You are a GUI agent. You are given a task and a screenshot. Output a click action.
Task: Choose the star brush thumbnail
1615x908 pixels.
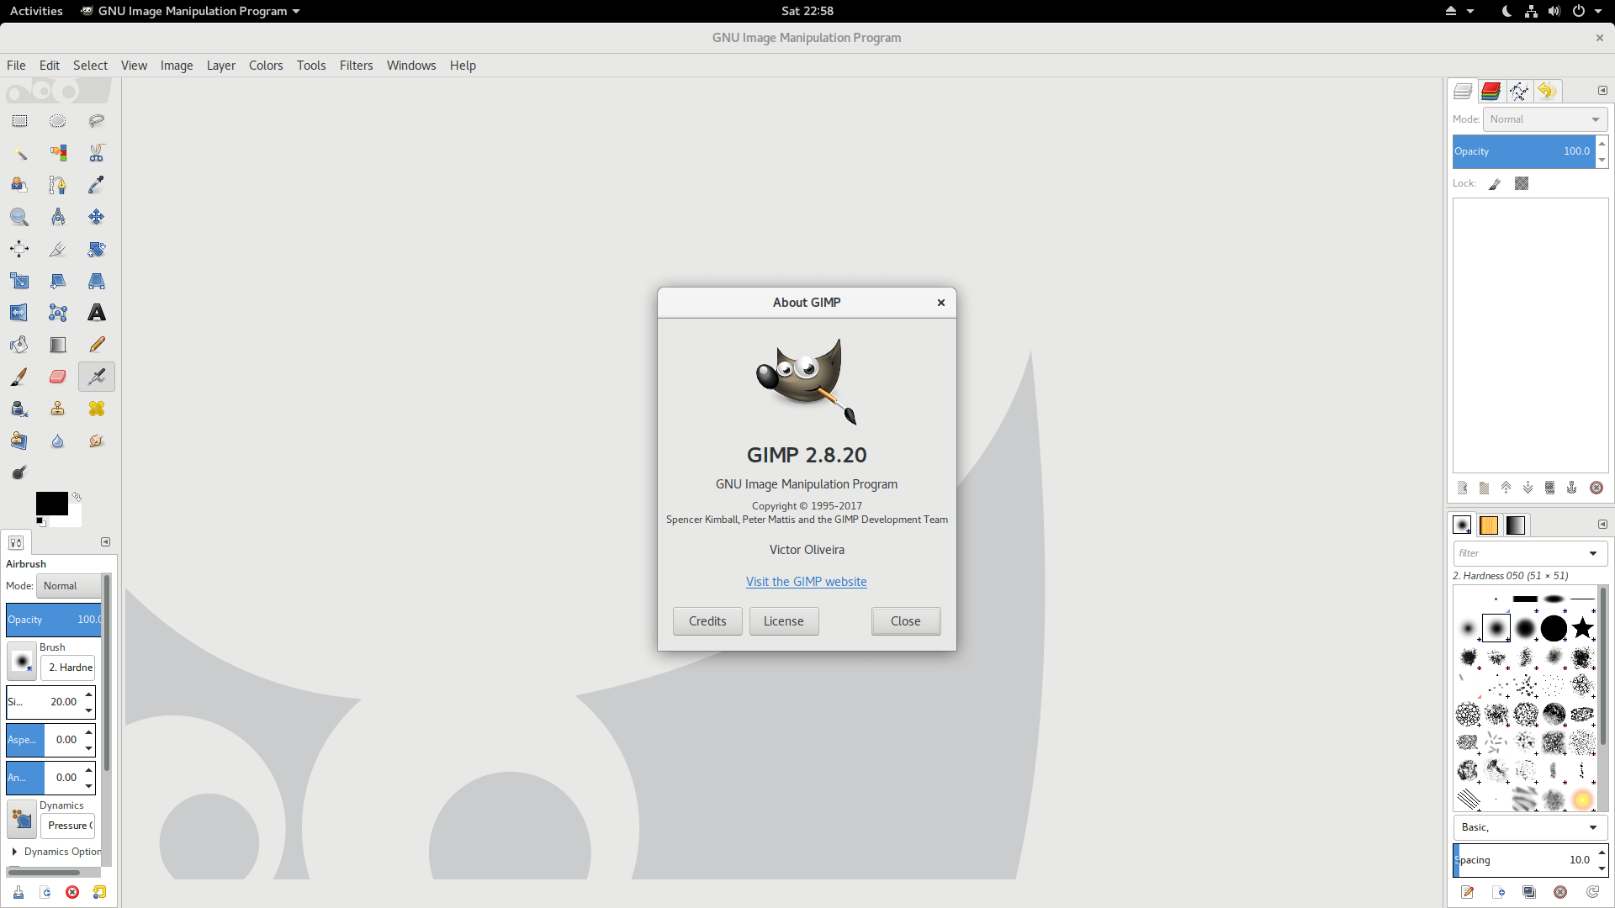tap(1582, 628)
